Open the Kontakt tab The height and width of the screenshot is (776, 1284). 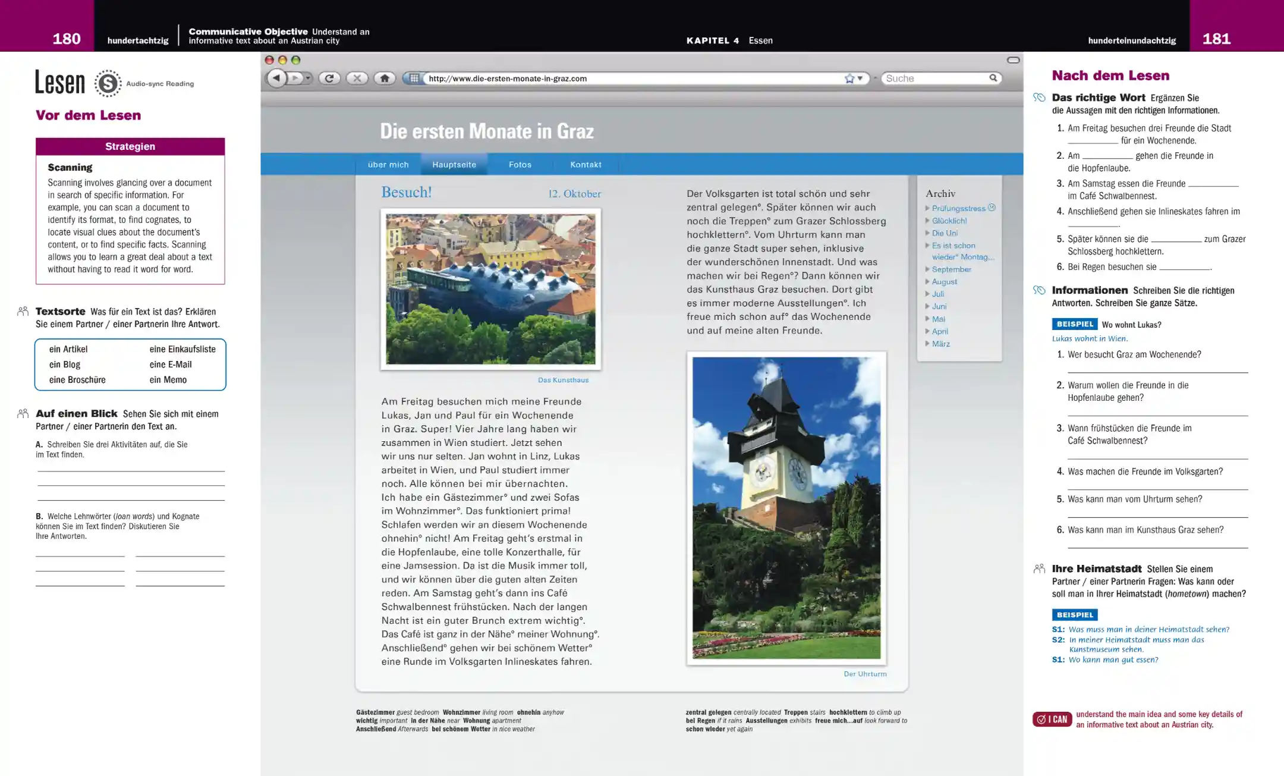point(586,165)
